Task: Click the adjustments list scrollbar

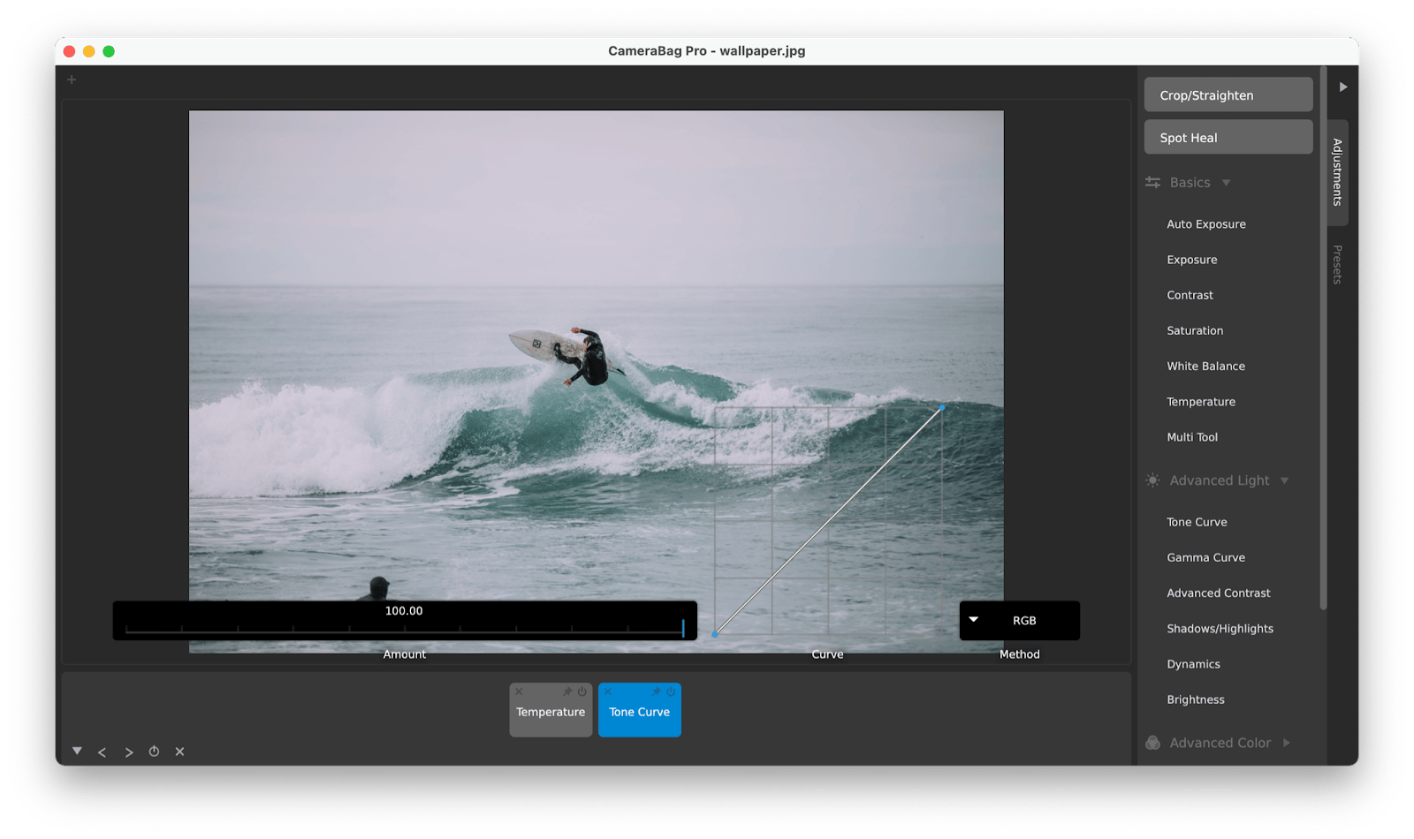Action: (1323, 337)
